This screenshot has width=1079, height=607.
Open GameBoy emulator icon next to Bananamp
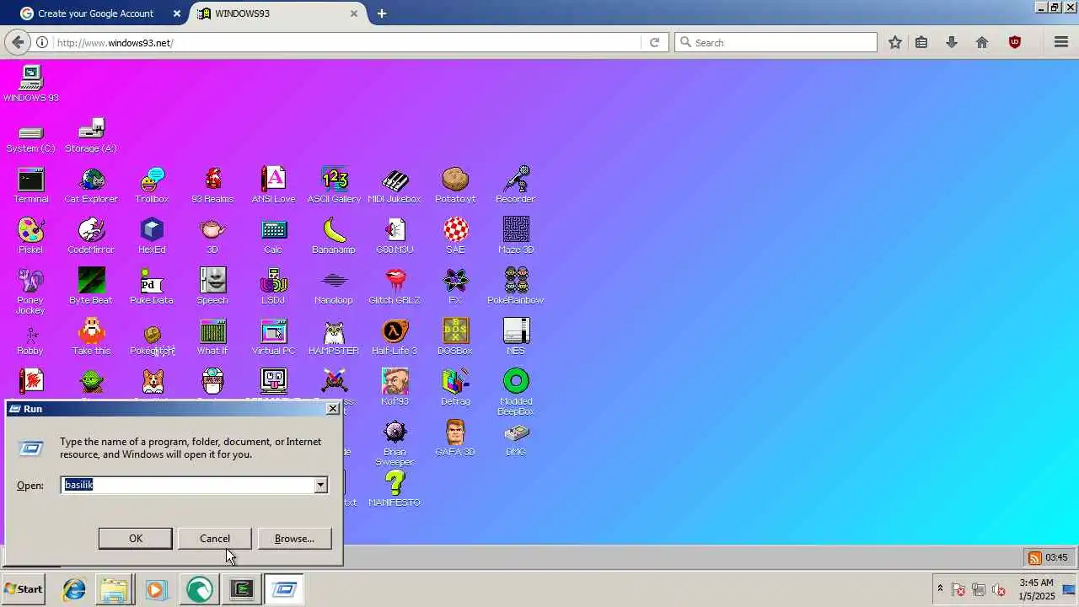click(x=395, y=236)
